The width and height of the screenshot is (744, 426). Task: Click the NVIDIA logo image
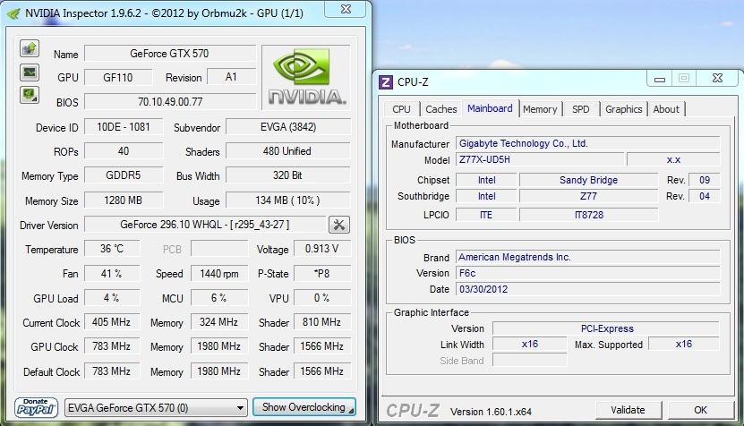[x=306, y=77]
